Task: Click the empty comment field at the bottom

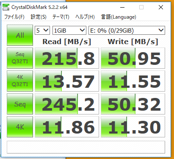Action: click(86, 147)
